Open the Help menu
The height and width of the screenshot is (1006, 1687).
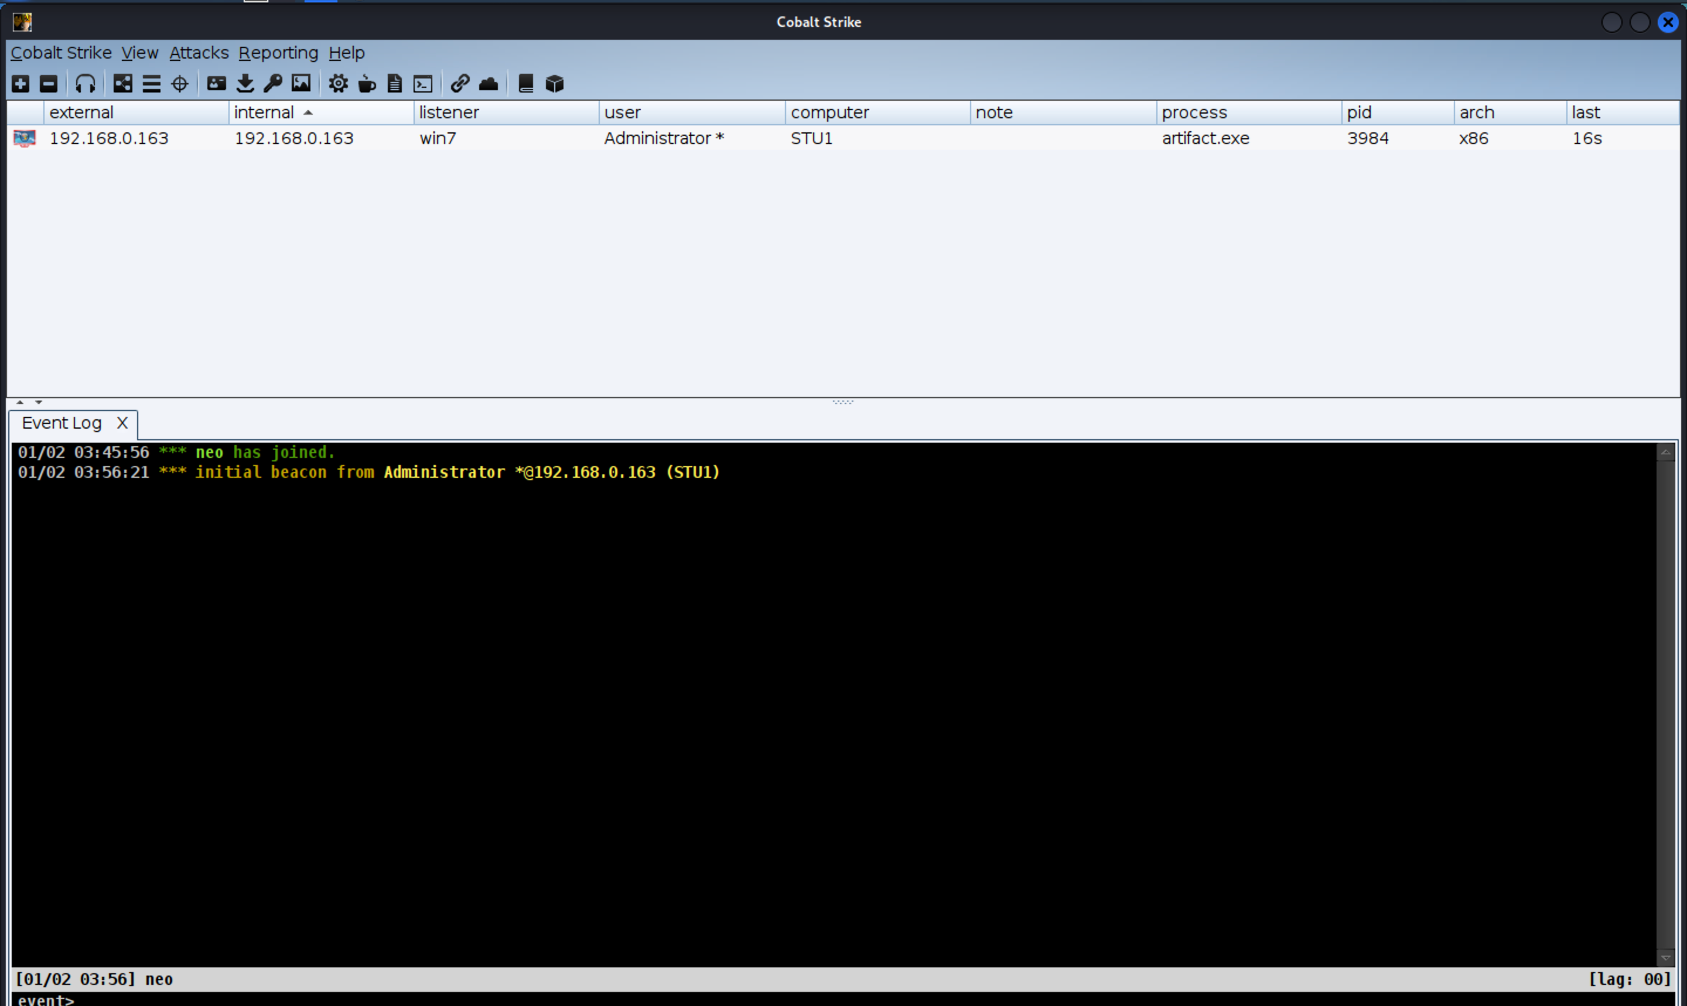[x=347, y=53]
